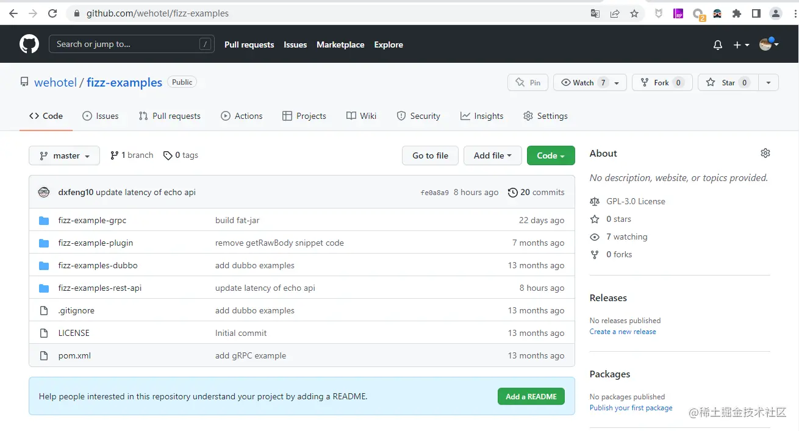Open the green Code dropdown
This screenshot has width=799, height=431.
pos(550,155)
